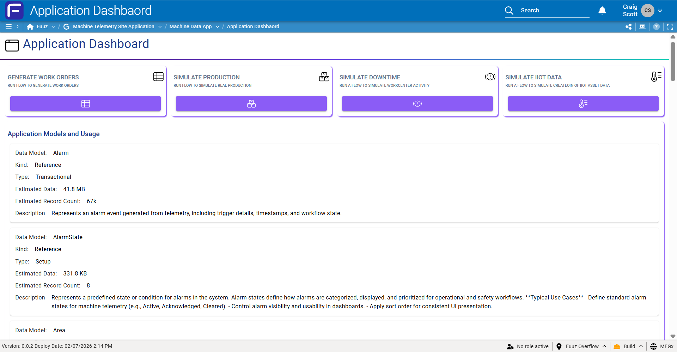Click the No role active status text
The image size is (677, 352).
pos(532,346)
